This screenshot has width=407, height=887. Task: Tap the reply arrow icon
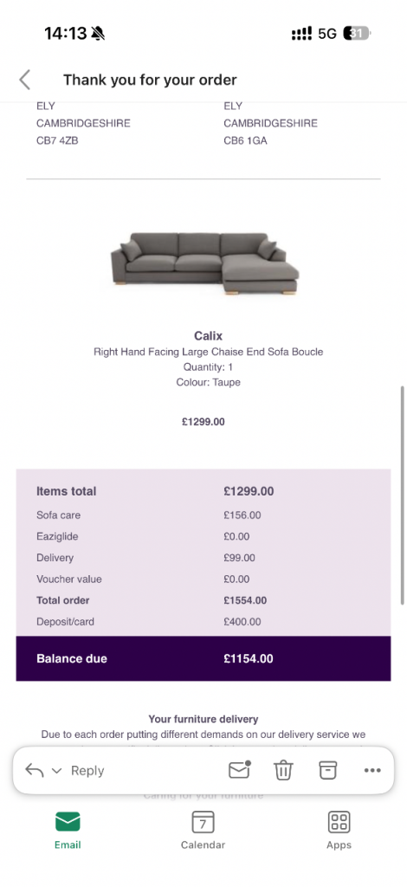(x=35, y=770)
